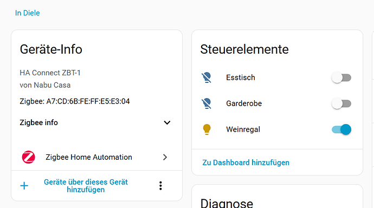Select the Esstisch entity name
This screenshot has width=374, height=208.
[x=241, y=77]
